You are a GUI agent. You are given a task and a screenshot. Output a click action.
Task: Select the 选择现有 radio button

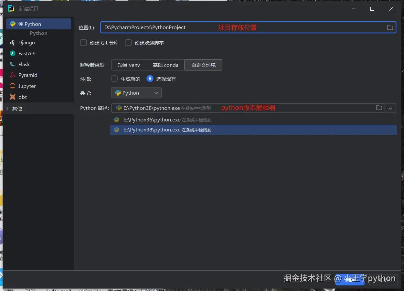(150, 78)
